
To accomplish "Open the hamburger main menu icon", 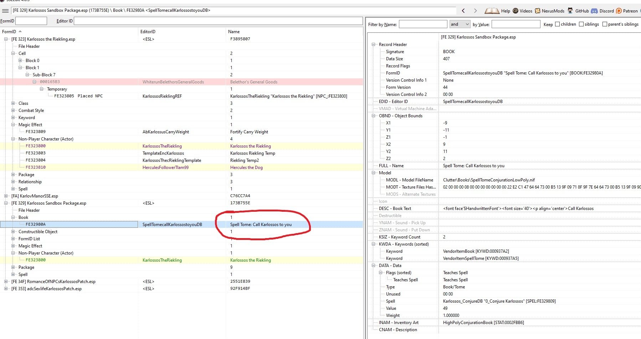I will pyautogui.click(x=5, y=11).
